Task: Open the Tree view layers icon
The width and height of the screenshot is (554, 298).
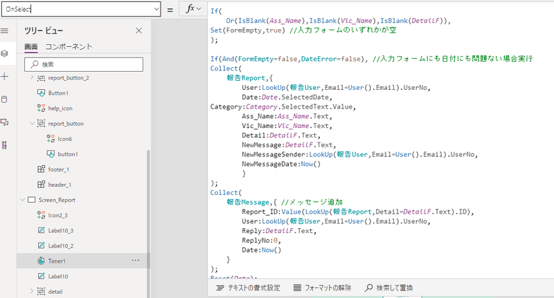Action: point(5,54)
